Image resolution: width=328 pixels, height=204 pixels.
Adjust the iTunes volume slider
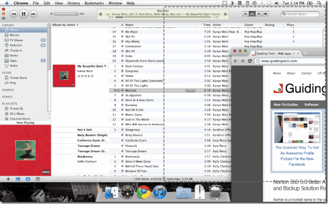pos(66,14)
